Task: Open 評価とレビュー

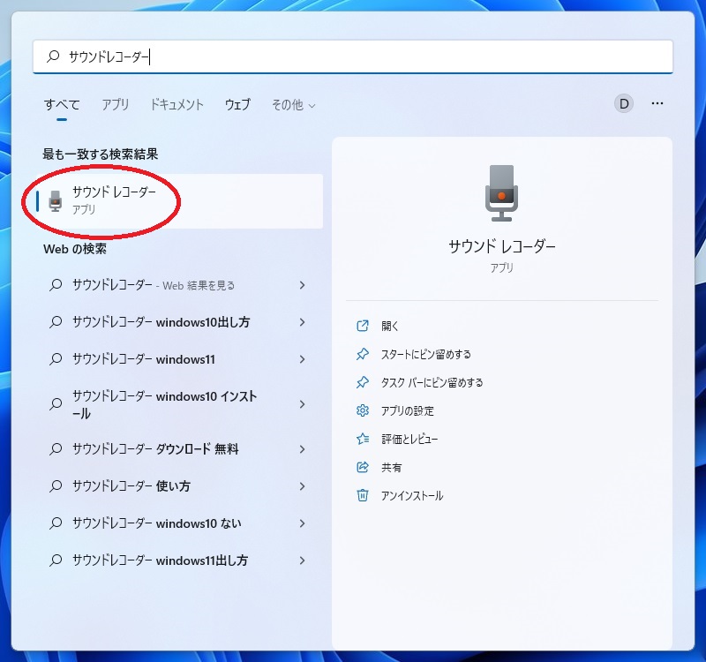Action: (409, 439)
